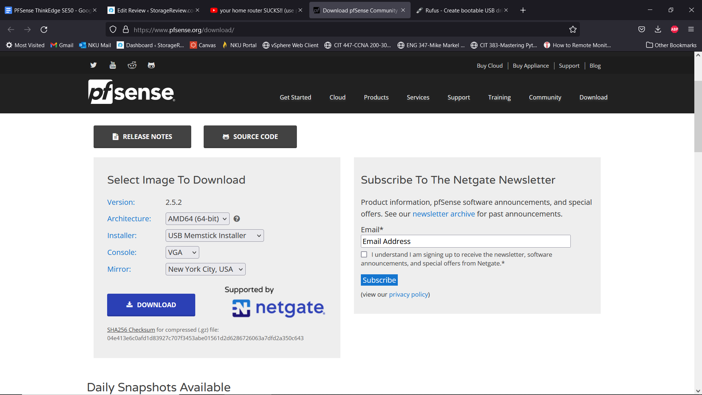702x395 pixels.
Task: Click the Buy Appliance top link
Action: [x=531, y=66]
